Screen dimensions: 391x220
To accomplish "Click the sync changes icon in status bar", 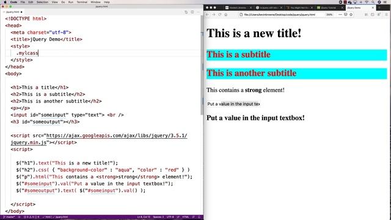I will [20, 218].
